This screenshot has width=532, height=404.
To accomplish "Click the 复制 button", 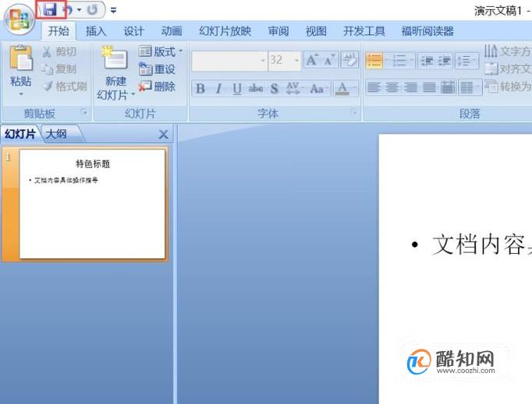I will pyautogui.click(x=60, y=69).
